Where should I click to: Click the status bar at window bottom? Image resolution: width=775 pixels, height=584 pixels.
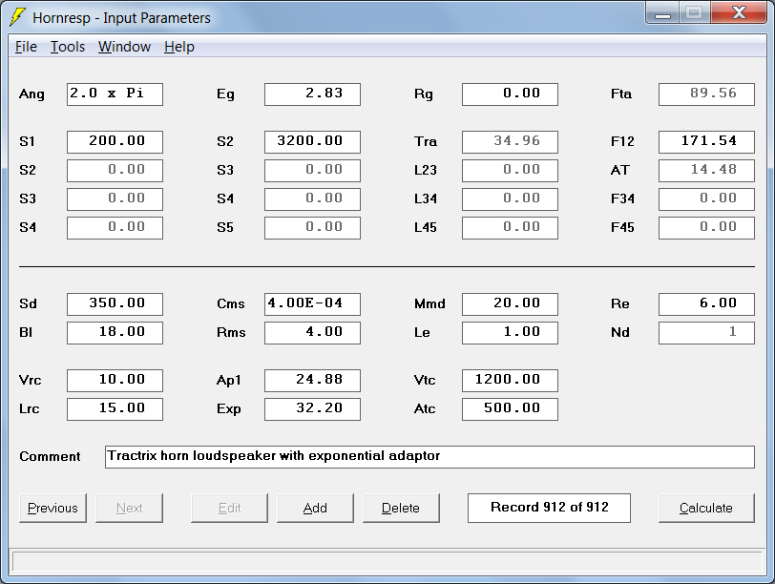387,562
